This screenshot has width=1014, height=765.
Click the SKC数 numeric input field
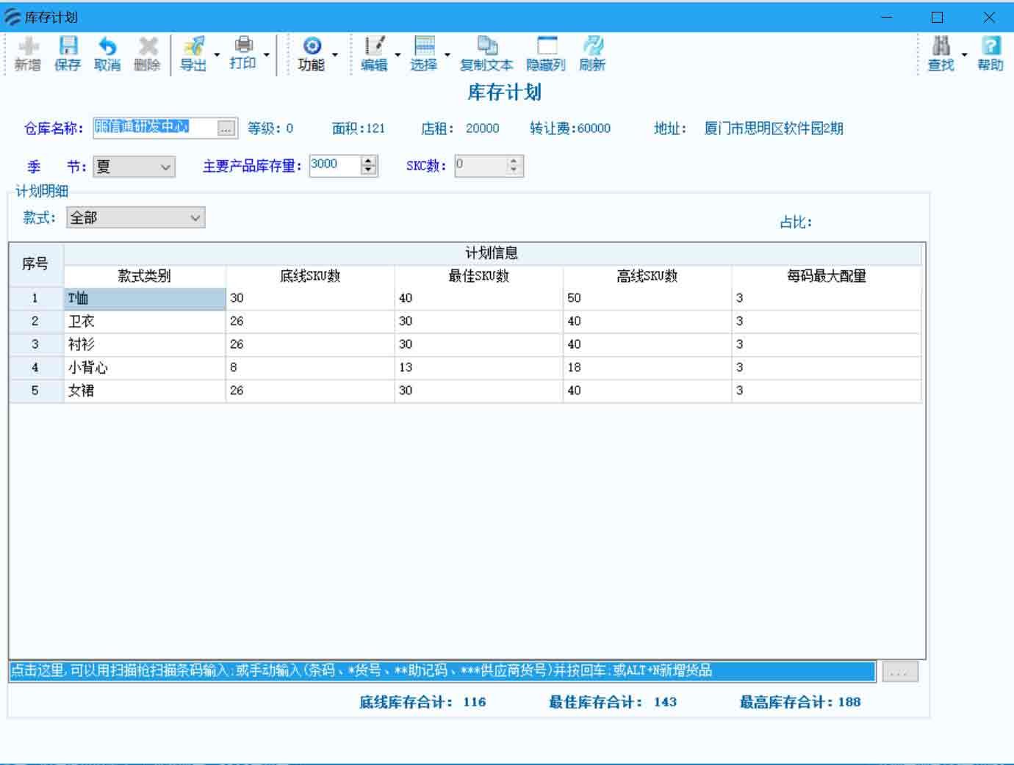point(481,165)
